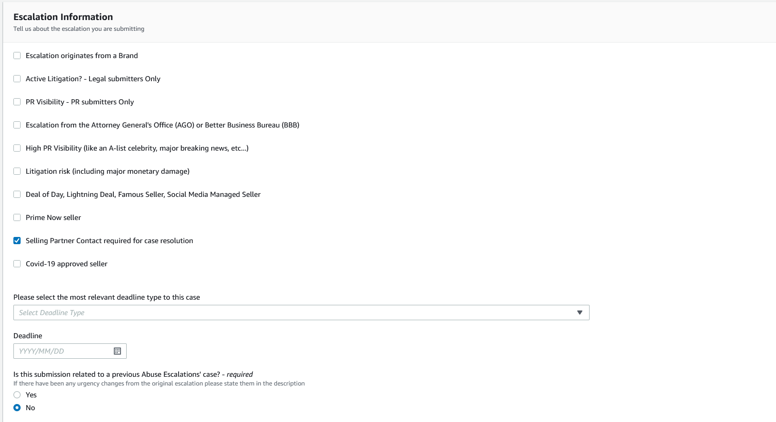
Task: Click the 'Prime Now seller' label text
Action: pyautogui.click(x=53, y=217)
